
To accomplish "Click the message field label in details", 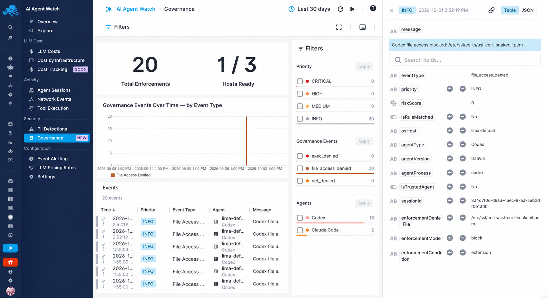I will 411,30.
